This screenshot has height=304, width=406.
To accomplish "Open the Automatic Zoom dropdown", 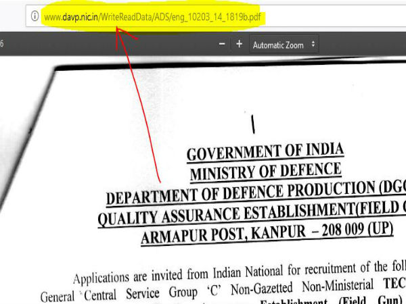I will [284, 45].
